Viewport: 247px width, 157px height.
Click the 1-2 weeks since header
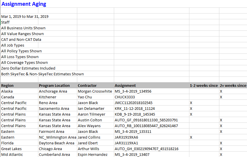click(x=204, y=85)
